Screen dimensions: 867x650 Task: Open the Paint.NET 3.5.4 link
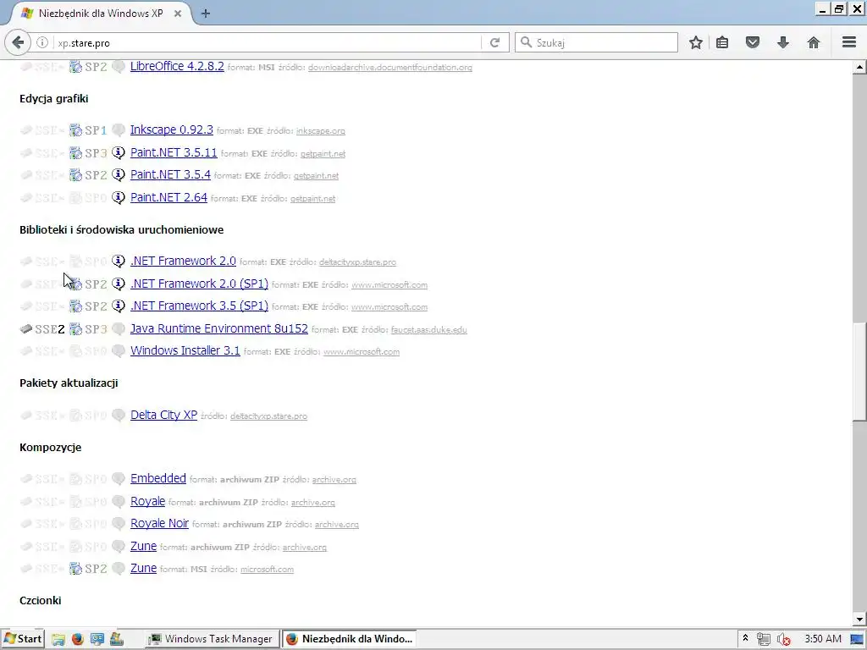[x=170, y=174]
